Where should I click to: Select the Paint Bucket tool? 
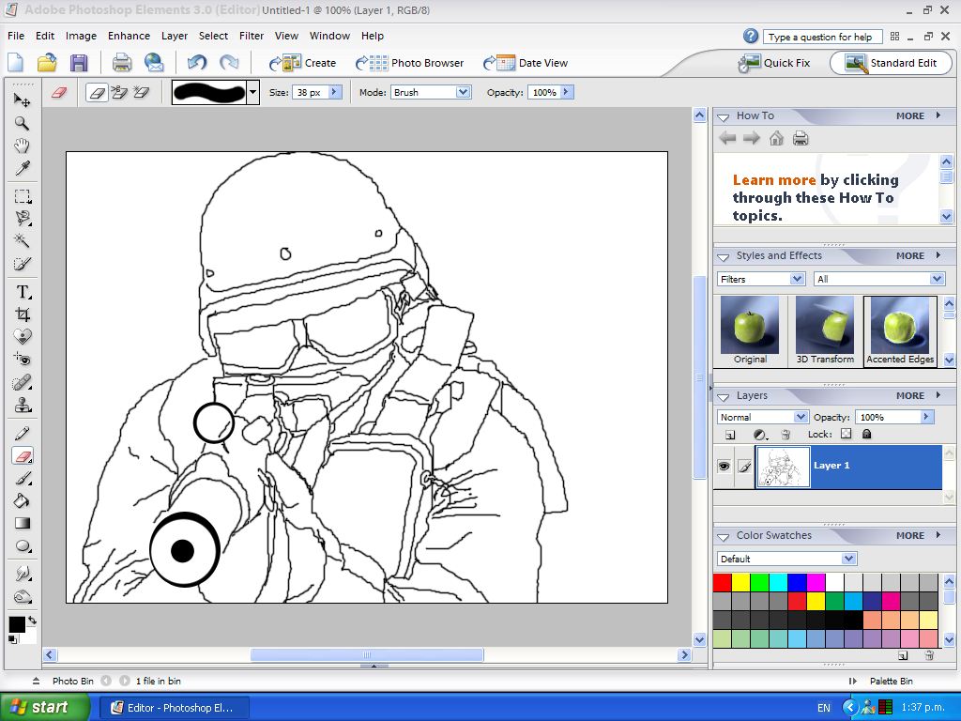click(x=23, y=501)
